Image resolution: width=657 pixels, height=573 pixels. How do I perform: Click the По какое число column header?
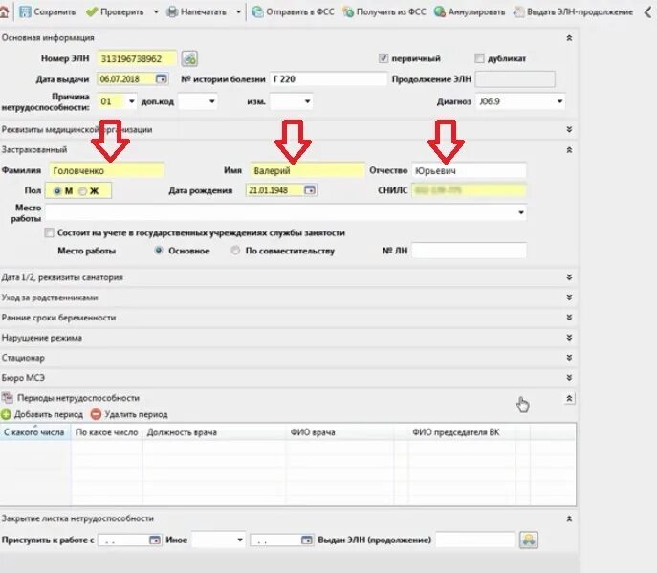tap(107, 432)
